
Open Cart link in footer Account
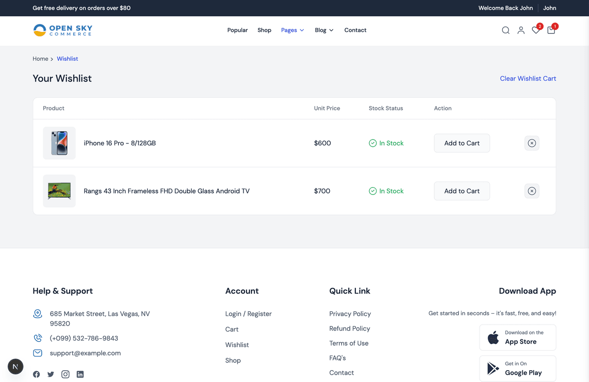[232, 329]
